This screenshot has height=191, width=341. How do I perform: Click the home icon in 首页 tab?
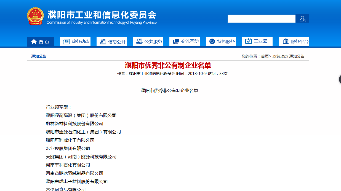click(34, 42)
